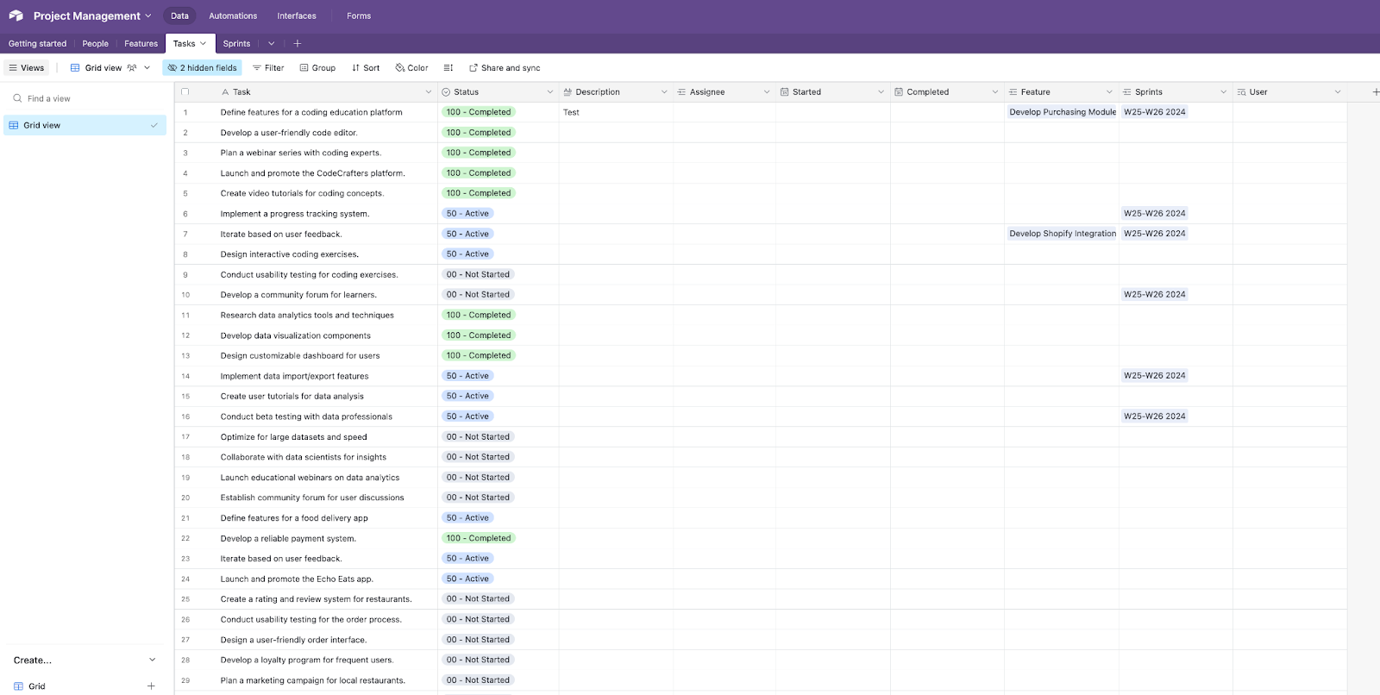This screenshot has height=695, width=1380.
Task: Expand the hidden tables list chevron
Action: click(271, 44)
